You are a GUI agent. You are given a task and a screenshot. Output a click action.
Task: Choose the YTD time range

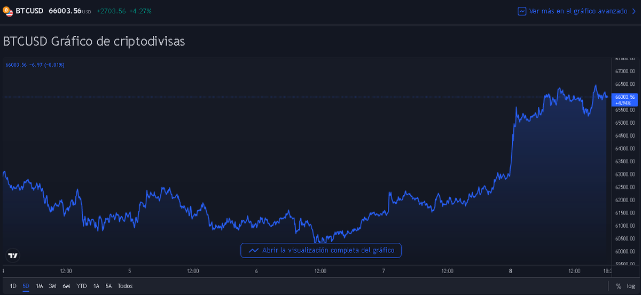click(x=82, y=286)
